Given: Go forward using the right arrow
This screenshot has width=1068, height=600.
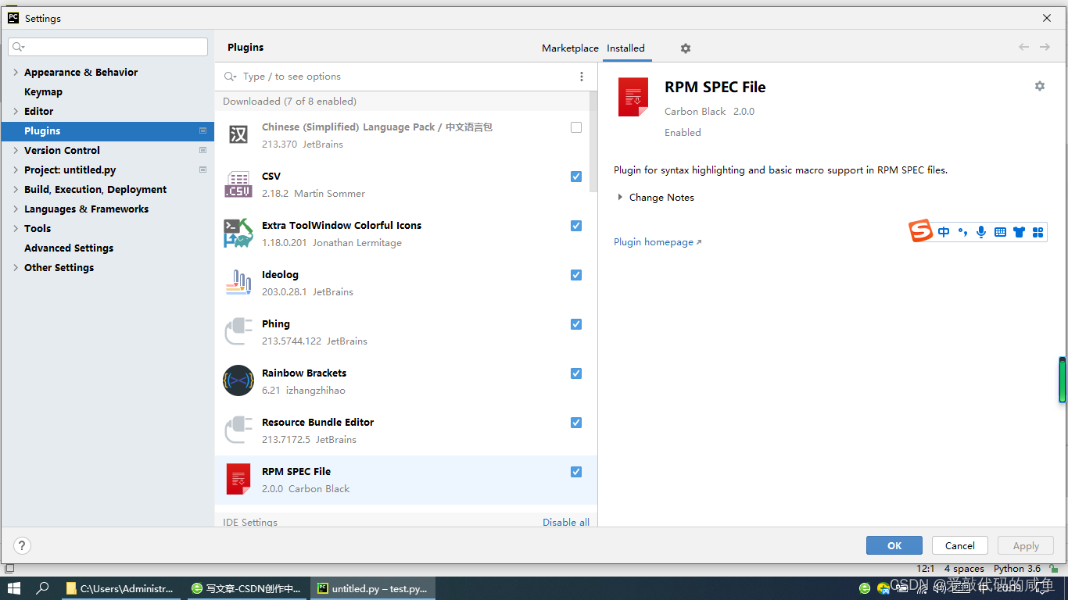Looking at the screenshot, I should click(x=1045, y=48).
